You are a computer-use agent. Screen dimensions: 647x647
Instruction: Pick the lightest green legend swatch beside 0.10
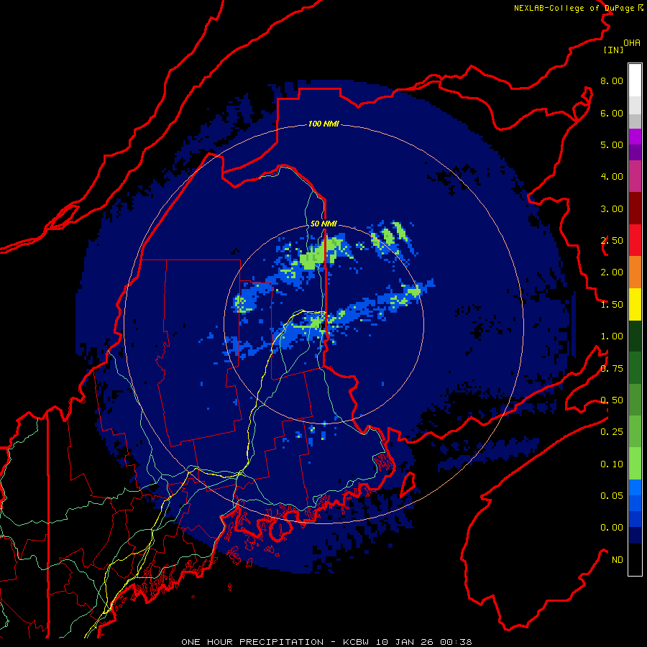tap(635, 464)
